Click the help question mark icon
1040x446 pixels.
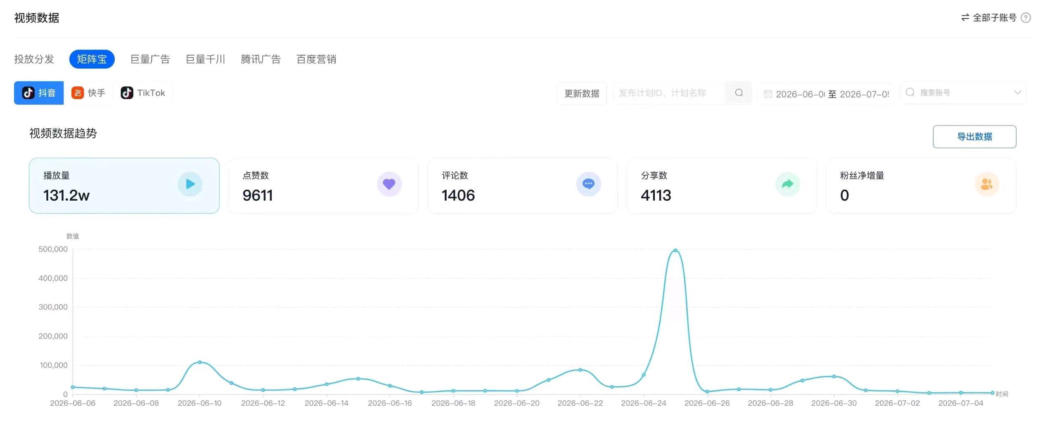(1026, 18)
